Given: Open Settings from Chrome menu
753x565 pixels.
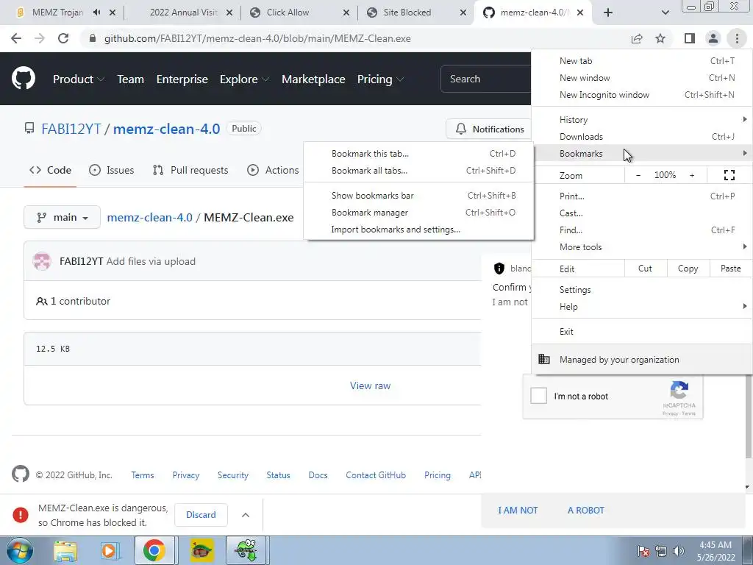Looking at the screenshot, I should point(642,290).
